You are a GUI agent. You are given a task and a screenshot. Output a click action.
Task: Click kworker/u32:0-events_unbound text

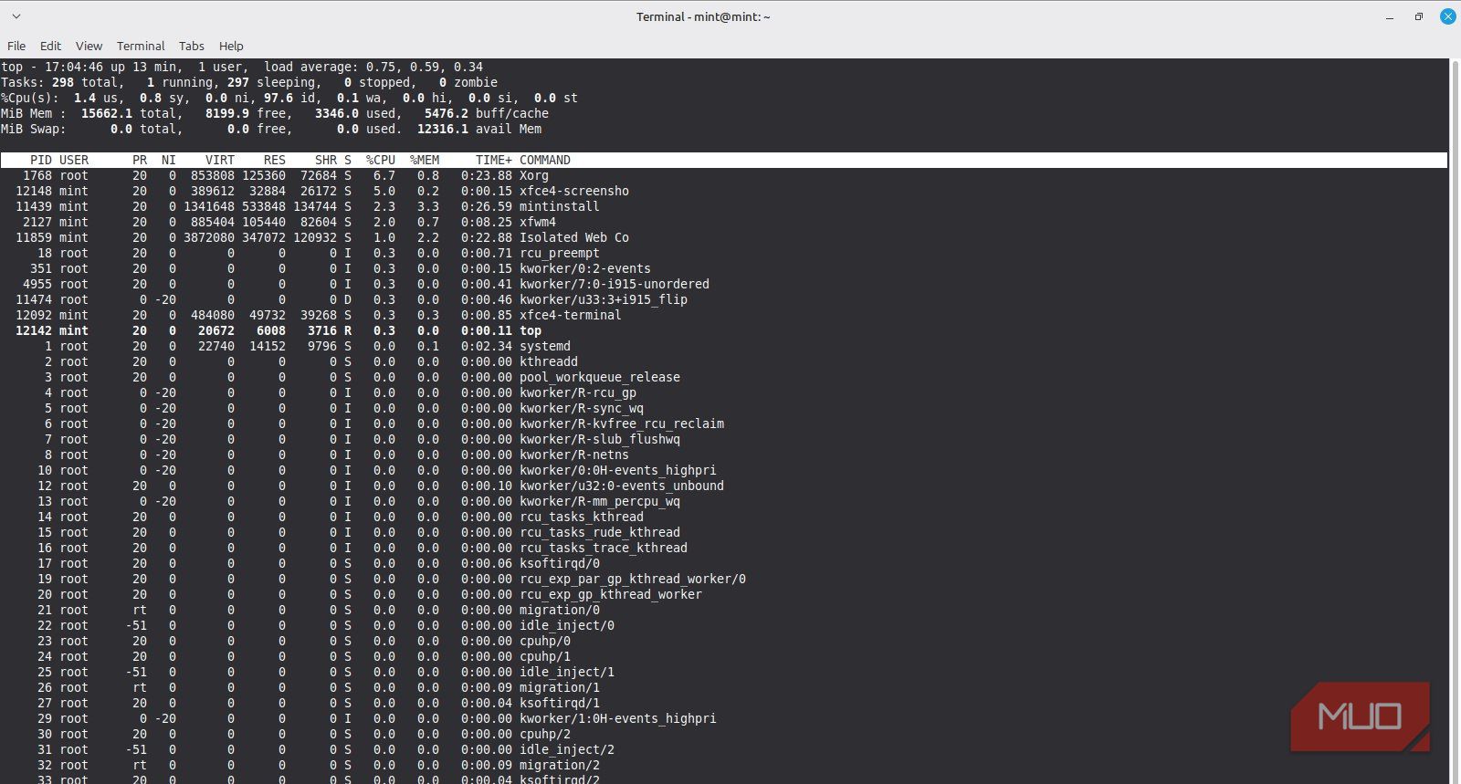[622, 486]
